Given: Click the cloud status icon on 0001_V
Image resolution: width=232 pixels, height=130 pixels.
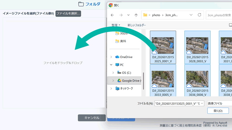Looking at the screenshot, I should click(155, 52).
